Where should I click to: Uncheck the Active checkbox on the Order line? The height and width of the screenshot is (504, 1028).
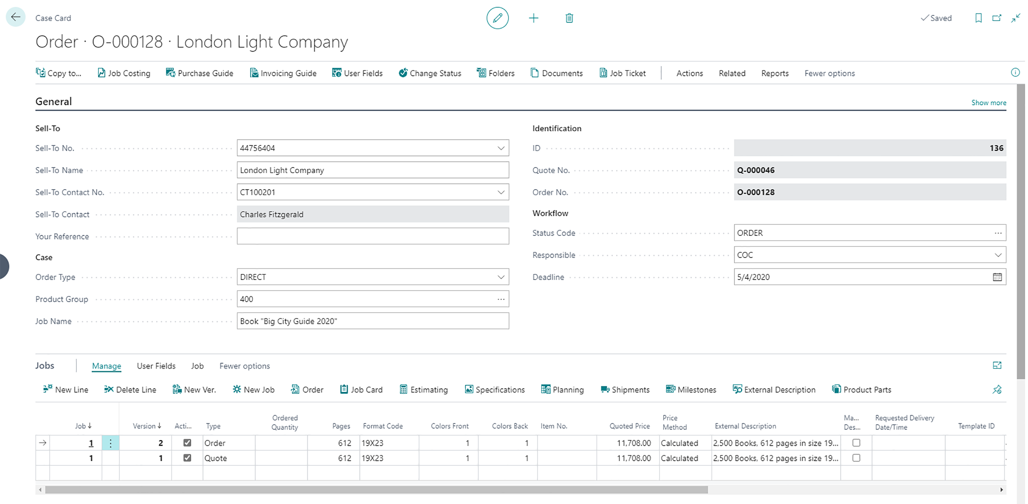point(187,443)
